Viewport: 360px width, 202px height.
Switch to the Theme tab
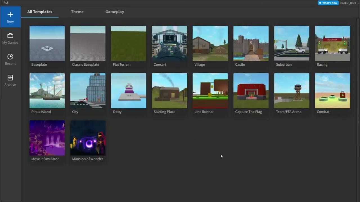(x=77, y=12)
